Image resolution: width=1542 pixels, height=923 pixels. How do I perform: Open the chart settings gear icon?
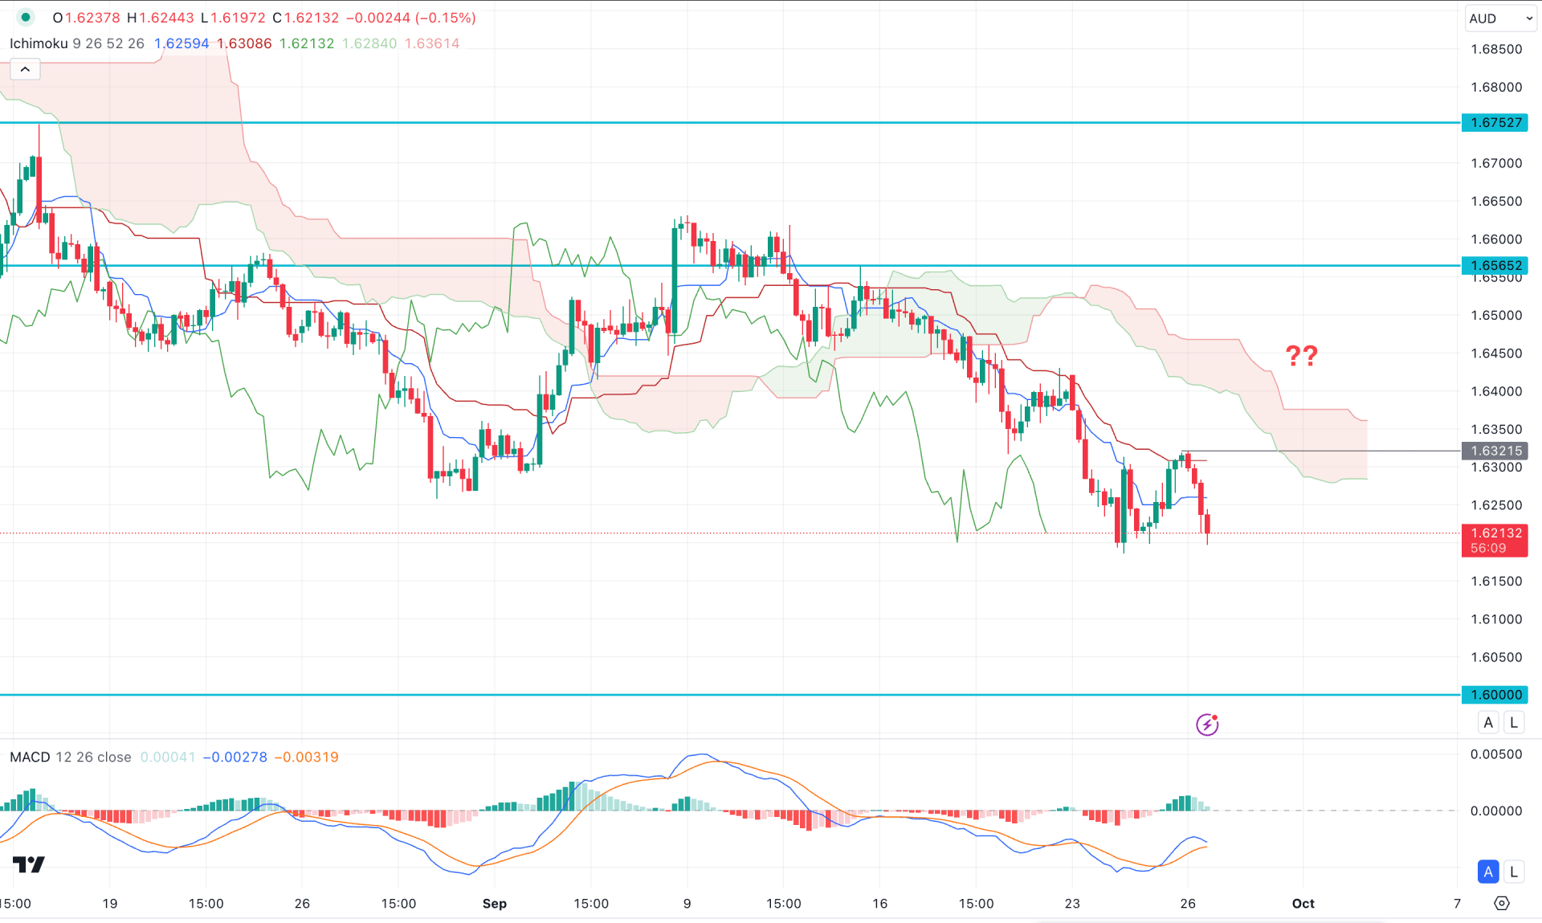point(1501,903)
